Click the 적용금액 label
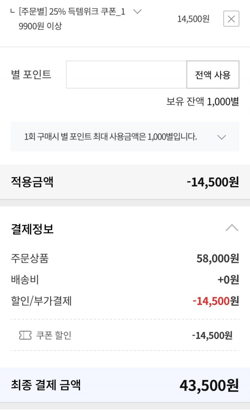 point(32,182)
